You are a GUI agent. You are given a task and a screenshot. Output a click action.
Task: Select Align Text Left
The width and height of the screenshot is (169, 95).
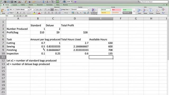pos(45,13)
